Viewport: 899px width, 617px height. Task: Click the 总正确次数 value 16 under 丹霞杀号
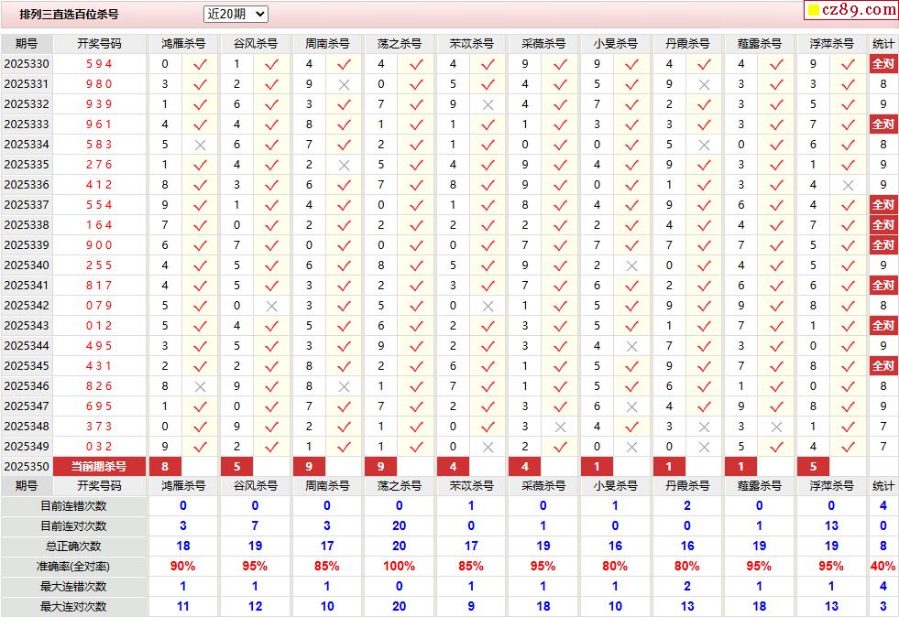point(687,546)
